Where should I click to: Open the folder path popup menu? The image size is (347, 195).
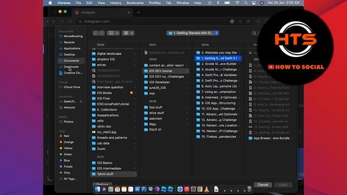coord(193,33)
